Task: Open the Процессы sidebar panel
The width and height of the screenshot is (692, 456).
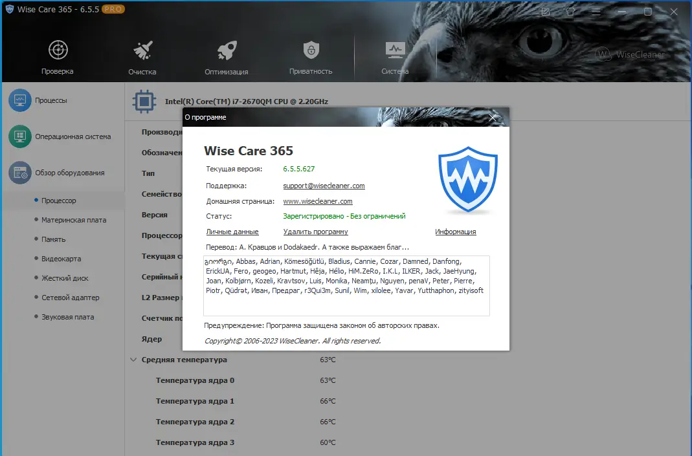Action: (x=19, y=100)
